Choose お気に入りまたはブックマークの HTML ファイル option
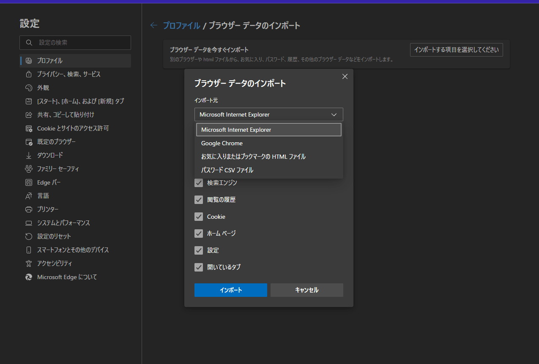 pos(269,157)
